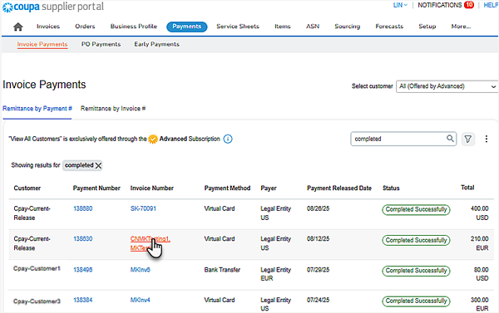Open the ASN menu
This screenshot has width=499, height=313.
click(313, 27)
